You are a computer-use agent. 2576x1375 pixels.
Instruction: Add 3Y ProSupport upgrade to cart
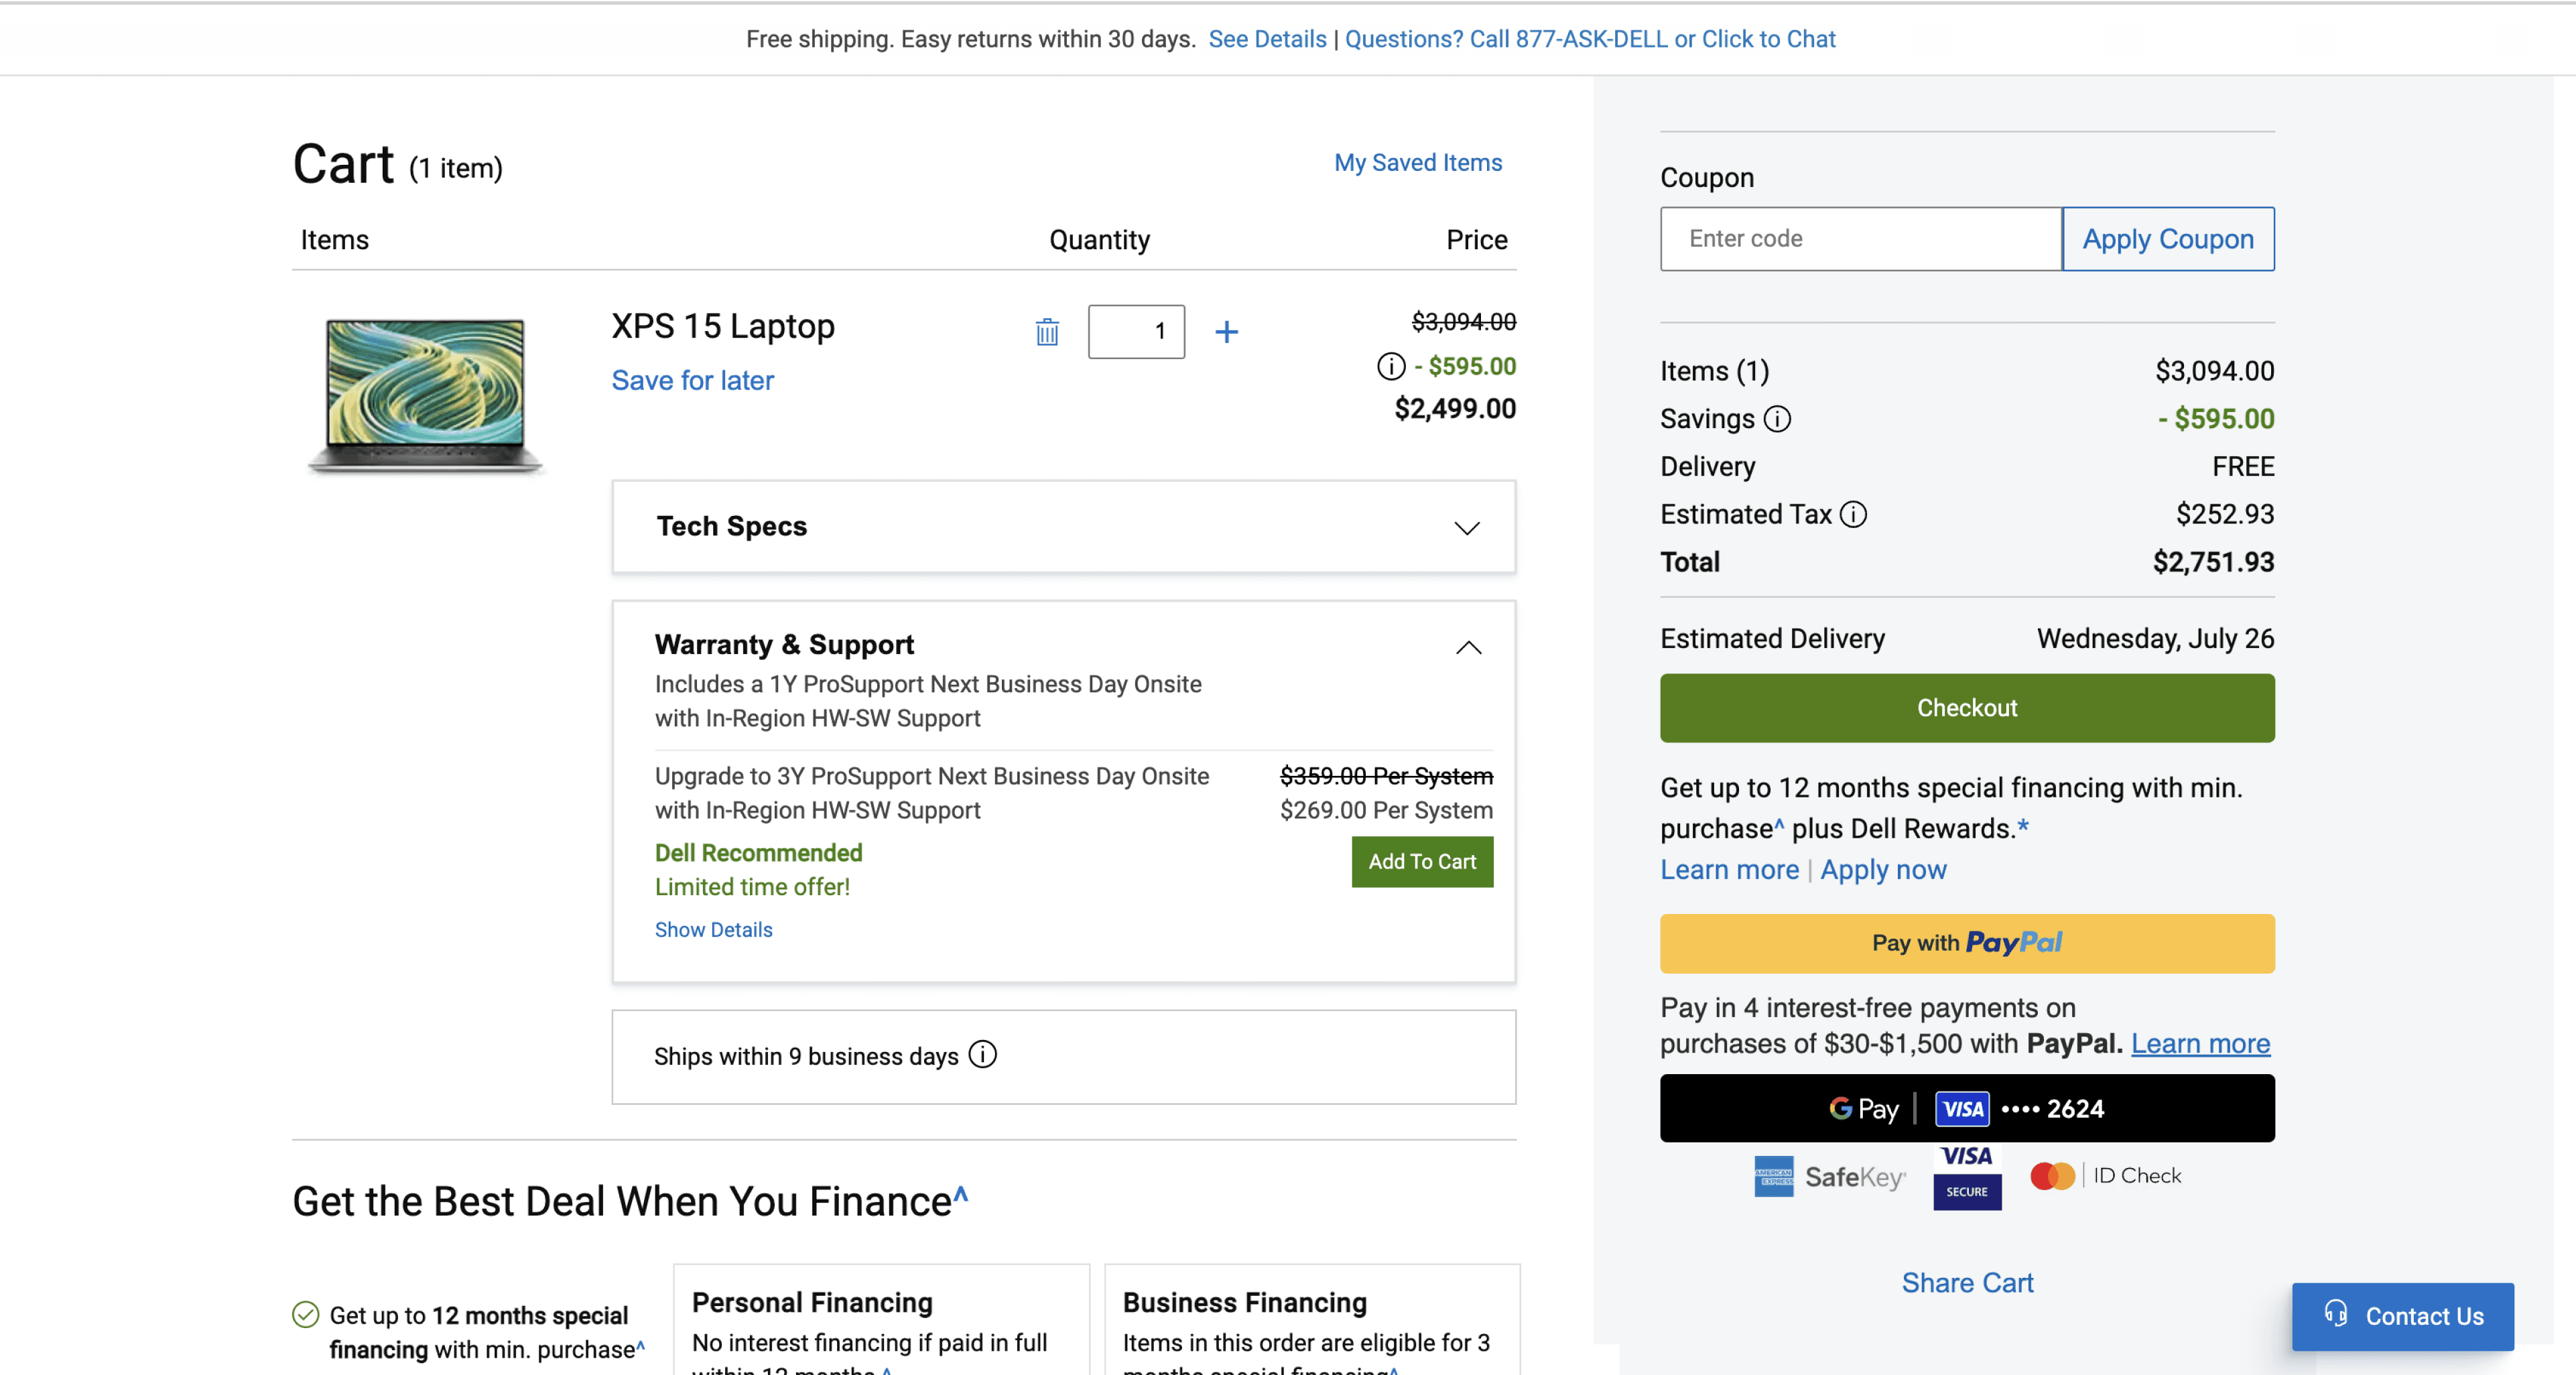point(1422,862)
